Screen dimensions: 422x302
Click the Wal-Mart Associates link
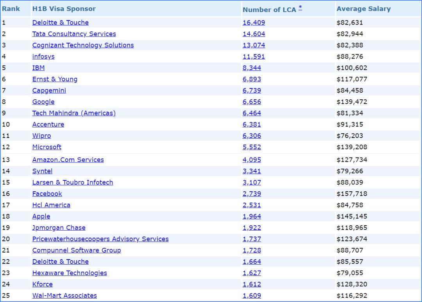pyautogui.click(x=64, y=295)
